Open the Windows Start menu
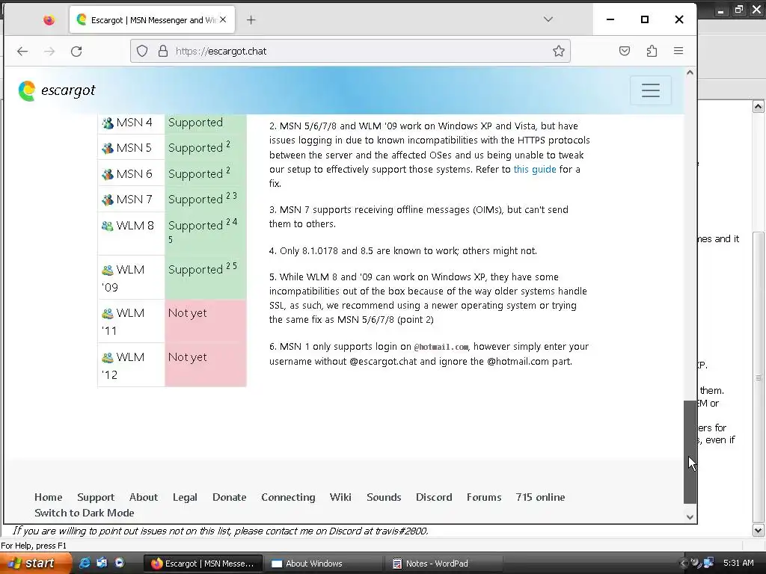Viewport: 766px width, 574px height. coord(34,564)
